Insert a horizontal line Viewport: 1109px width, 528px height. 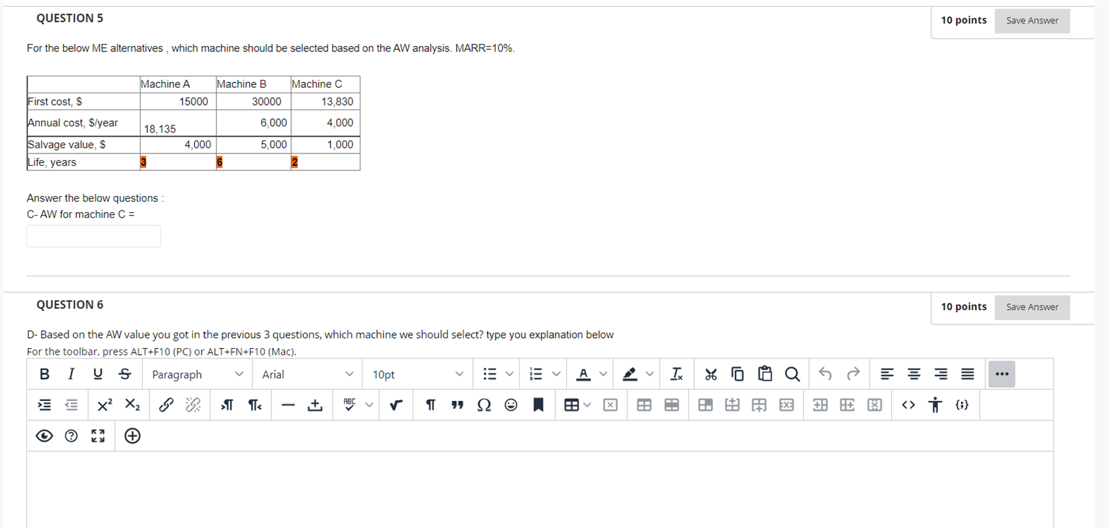(288, 405)
